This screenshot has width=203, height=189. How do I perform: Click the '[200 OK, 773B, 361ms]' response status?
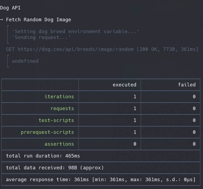167,49
